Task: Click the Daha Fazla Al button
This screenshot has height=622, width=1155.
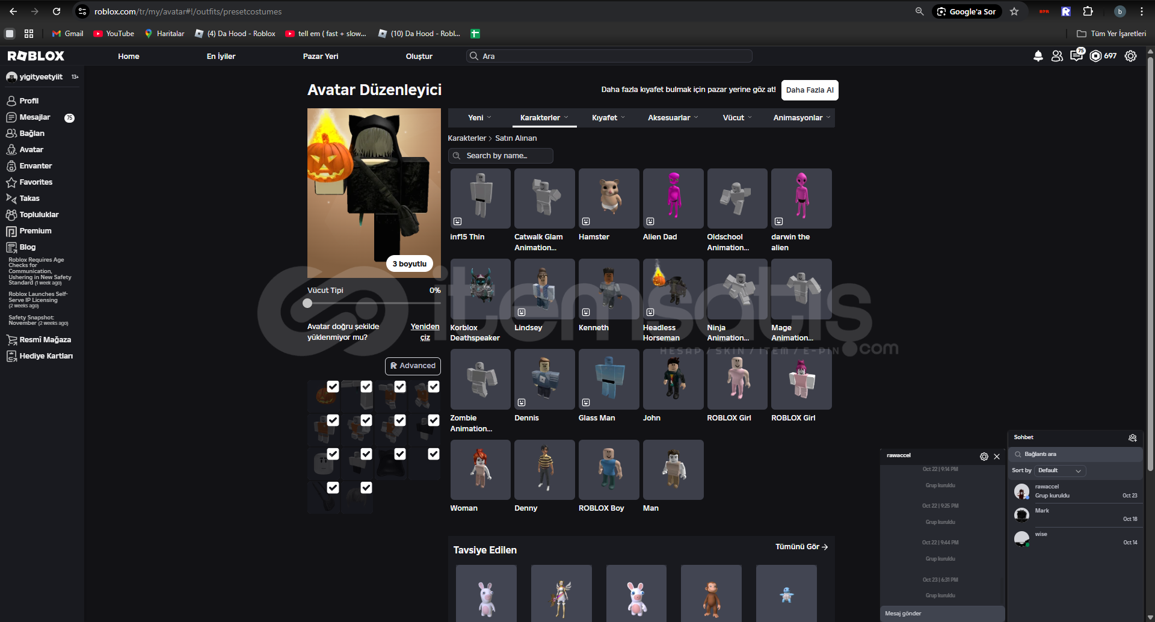Action: [x=809, y=90]
